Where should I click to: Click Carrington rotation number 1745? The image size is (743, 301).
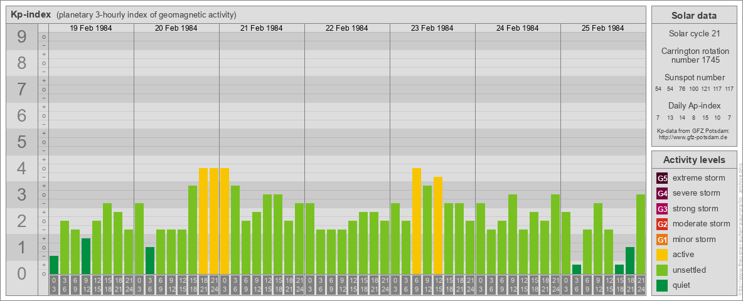pos(694,55)
